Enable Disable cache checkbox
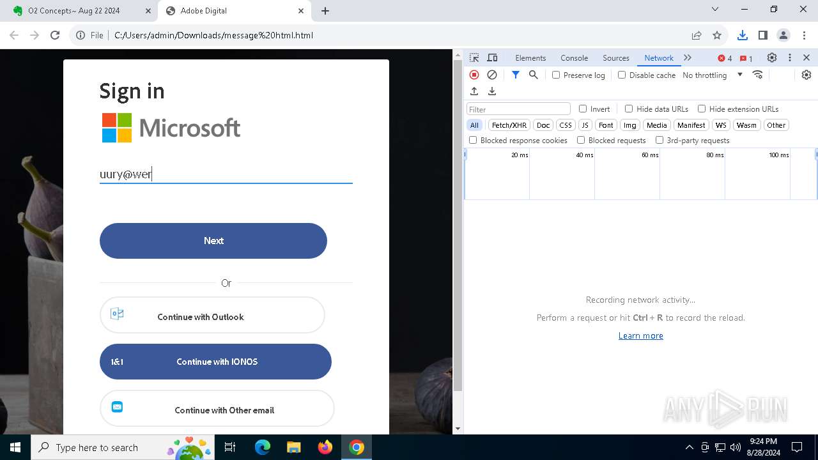 pos(622,75)
